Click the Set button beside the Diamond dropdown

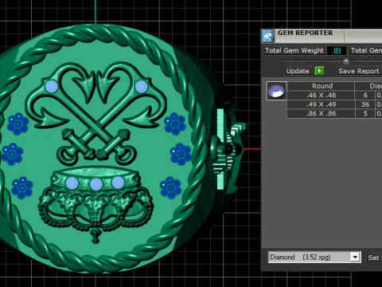click(x=374, y=258)
